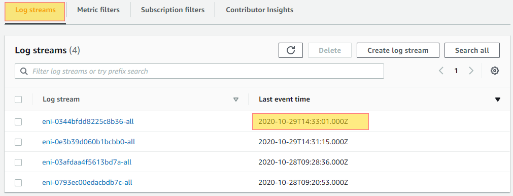Switch to the Metric filters tab

click(98, 10)
